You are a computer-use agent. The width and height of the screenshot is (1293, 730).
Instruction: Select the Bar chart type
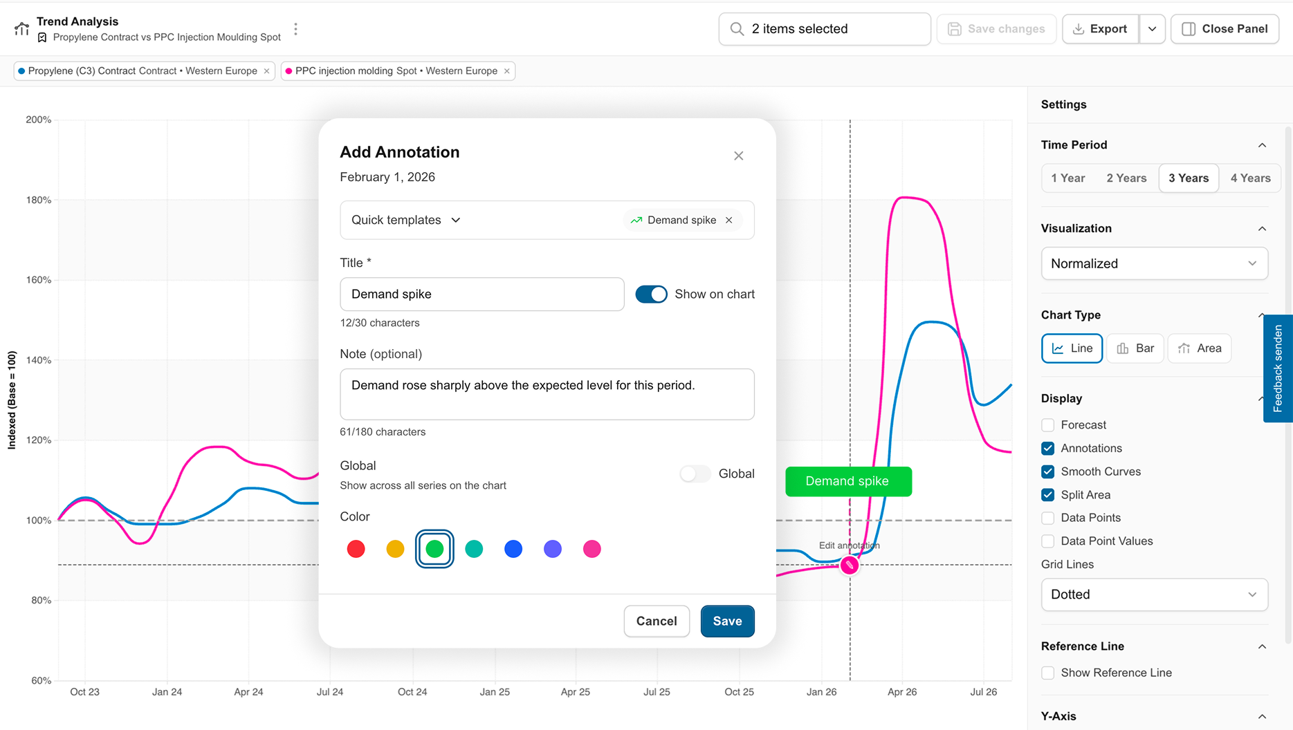pyautogui.click(x=1135, y=348)
